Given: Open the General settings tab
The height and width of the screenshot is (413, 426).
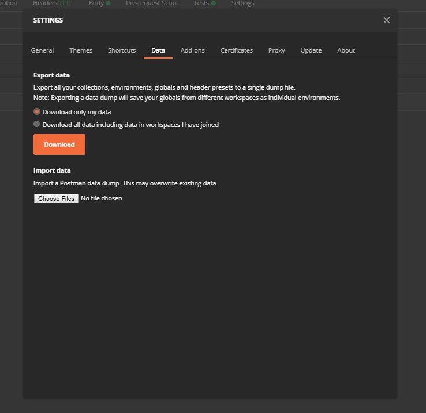Looking at the screenshot, I should [42, 50].
